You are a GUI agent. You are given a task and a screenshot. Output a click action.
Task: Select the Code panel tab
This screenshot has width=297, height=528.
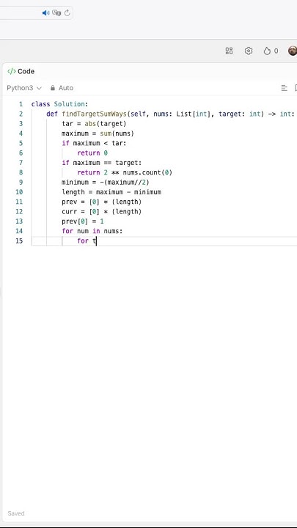(21, 71)
